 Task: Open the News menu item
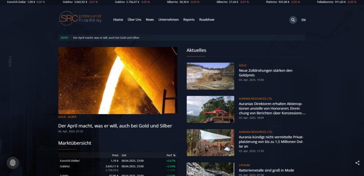click(150, 20)
